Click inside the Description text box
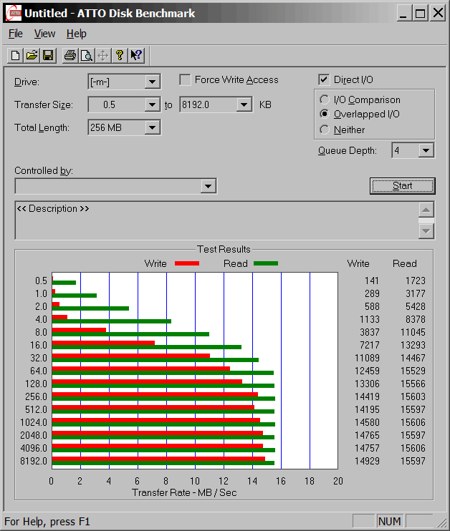Viewport: 450px width, 531px height. (x=215, y=223)
